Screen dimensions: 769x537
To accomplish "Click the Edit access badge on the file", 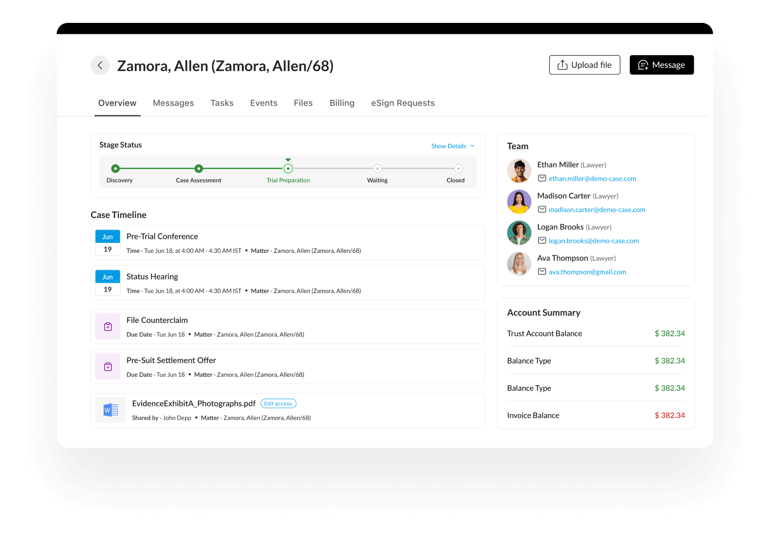I will click(x=278, y=404).
